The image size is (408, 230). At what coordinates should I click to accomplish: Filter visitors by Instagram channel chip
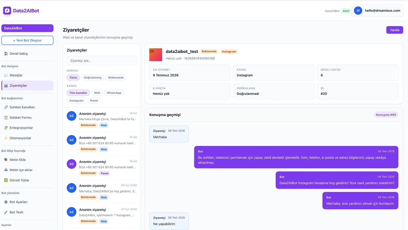click(x=76, y=100)
